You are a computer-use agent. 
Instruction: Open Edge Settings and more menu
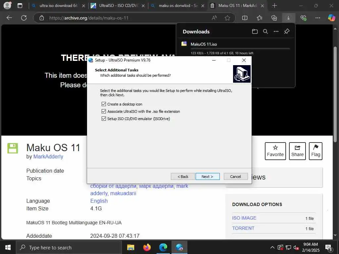[x=317, y=18]
